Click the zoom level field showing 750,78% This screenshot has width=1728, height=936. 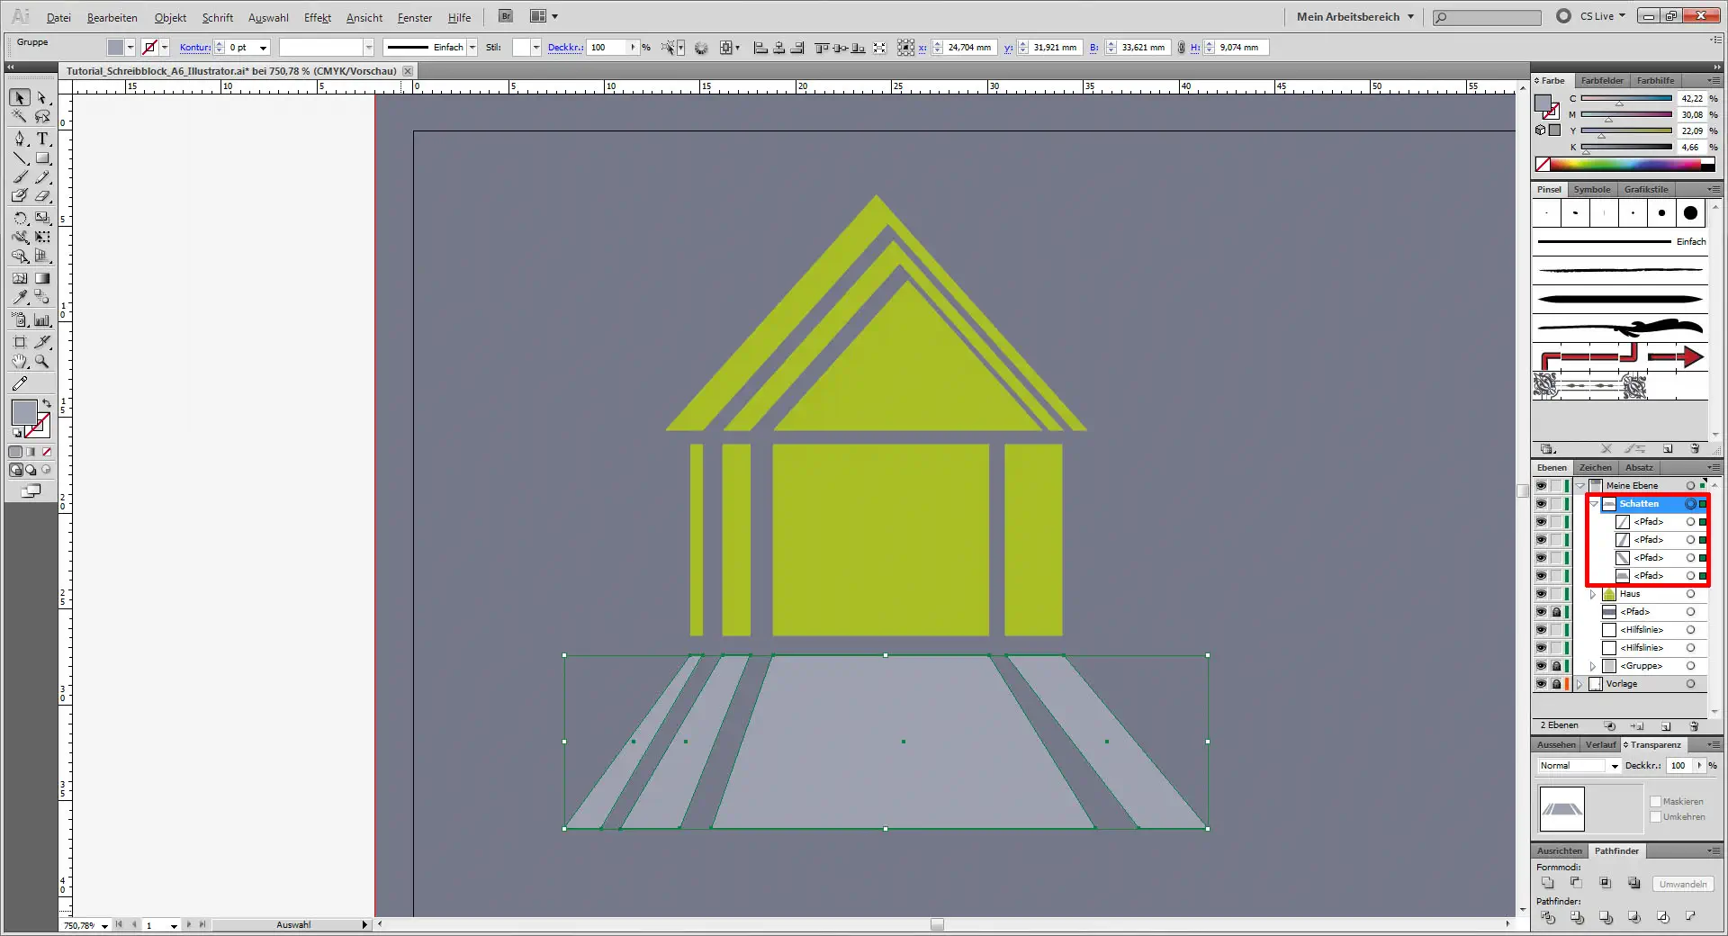click(x=81, y=925)
